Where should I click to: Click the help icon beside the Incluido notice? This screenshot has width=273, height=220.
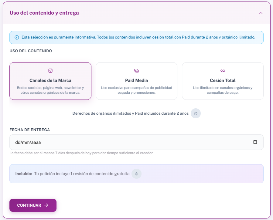136,174
